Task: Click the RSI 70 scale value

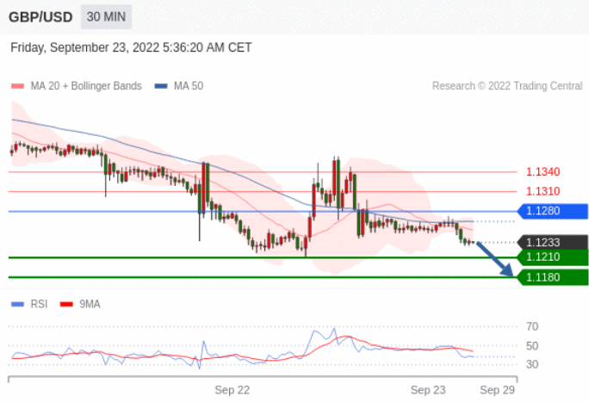Action: point(532,326)
